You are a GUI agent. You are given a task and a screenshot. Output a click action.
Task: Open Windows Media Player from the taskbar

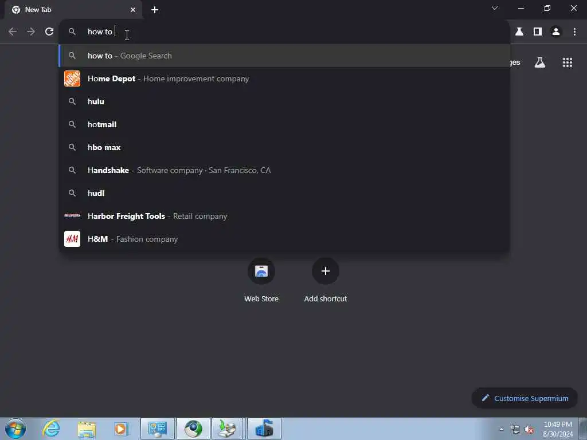pos(121,429)
